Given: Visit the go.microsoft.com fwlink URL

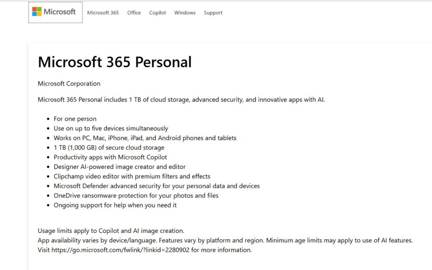Looking at the screenshot, I should tap(120, 250).
